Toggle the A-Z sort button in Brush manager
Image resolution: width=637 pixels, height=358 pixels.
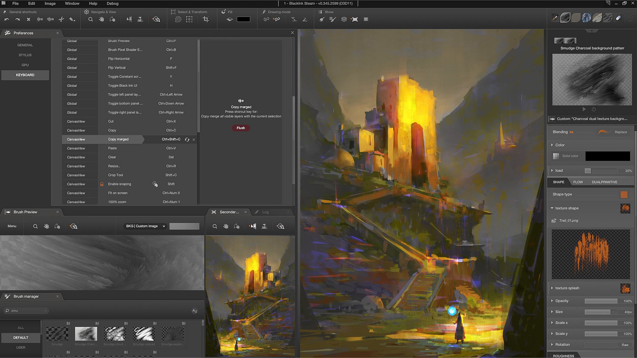coord(195,311)
